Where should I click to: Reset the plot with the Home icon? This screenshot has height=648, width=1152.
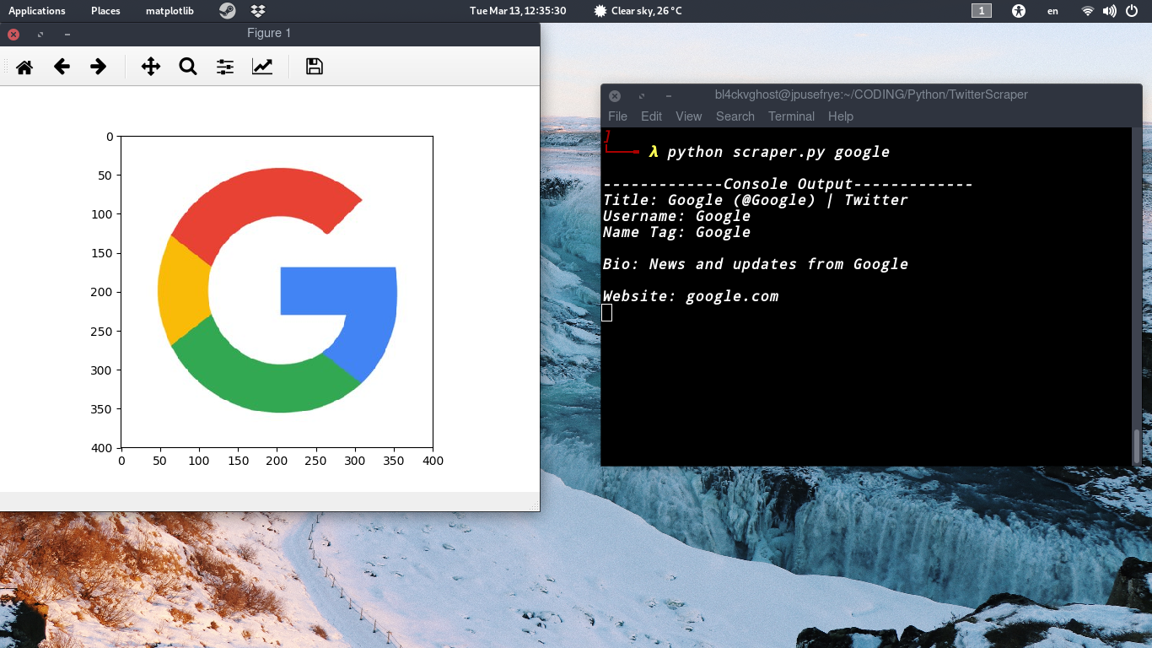[x=24, y=67]
